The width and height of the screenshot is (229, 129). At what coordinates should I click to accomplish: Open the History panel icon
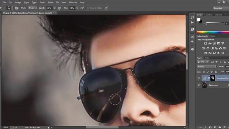(193, 18)
